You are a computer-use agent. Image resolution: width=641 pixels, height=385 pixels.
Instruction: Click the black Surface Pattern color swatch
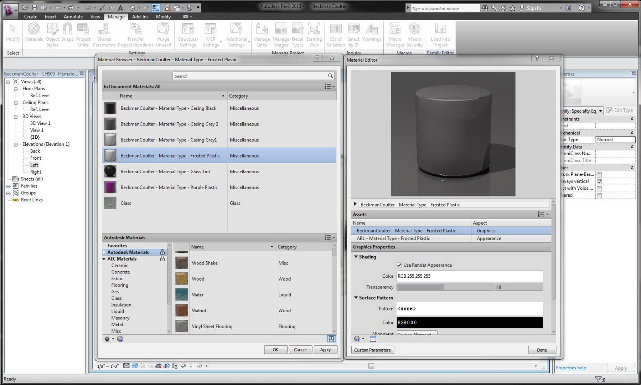[470, 322]
